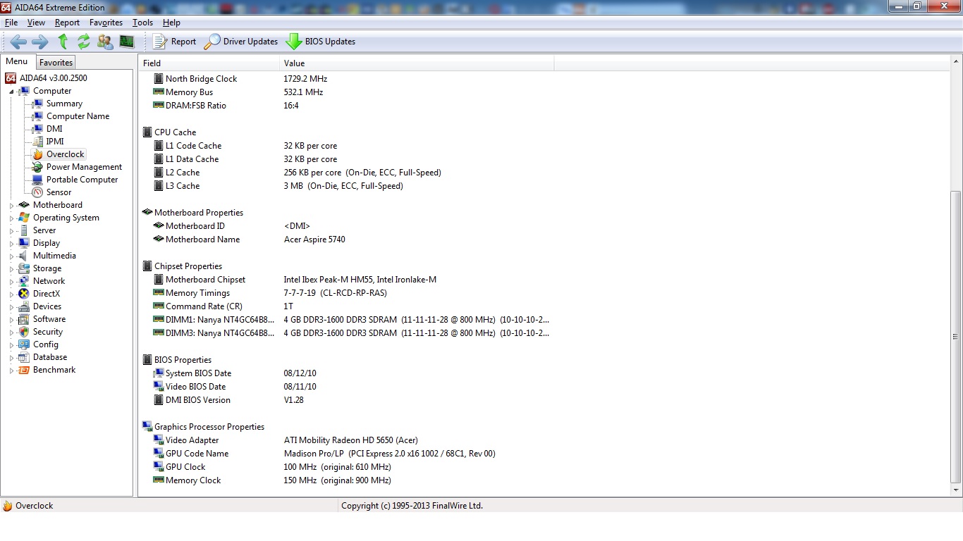Select the GPU Clock row
This screenshot has width=963, height=541.
pyautogui.click(x=346, y=467)
